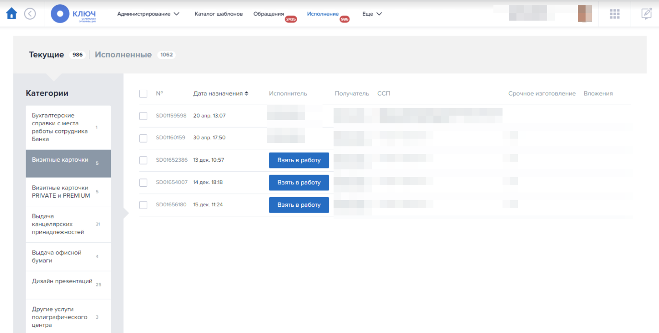Image resolution: width=659 pixels, height=333 pixels.
Task: Click date 15 дек. 11:24
Action: point(208,205)
